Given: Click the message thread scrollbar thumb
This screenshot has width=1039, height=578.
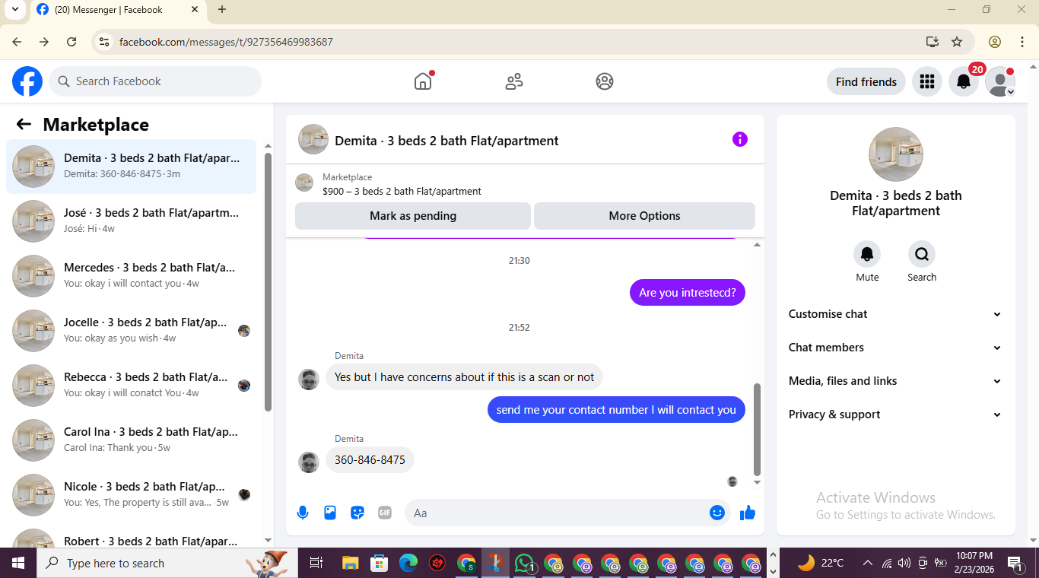Looking at the screenshot, I should 757,430.
